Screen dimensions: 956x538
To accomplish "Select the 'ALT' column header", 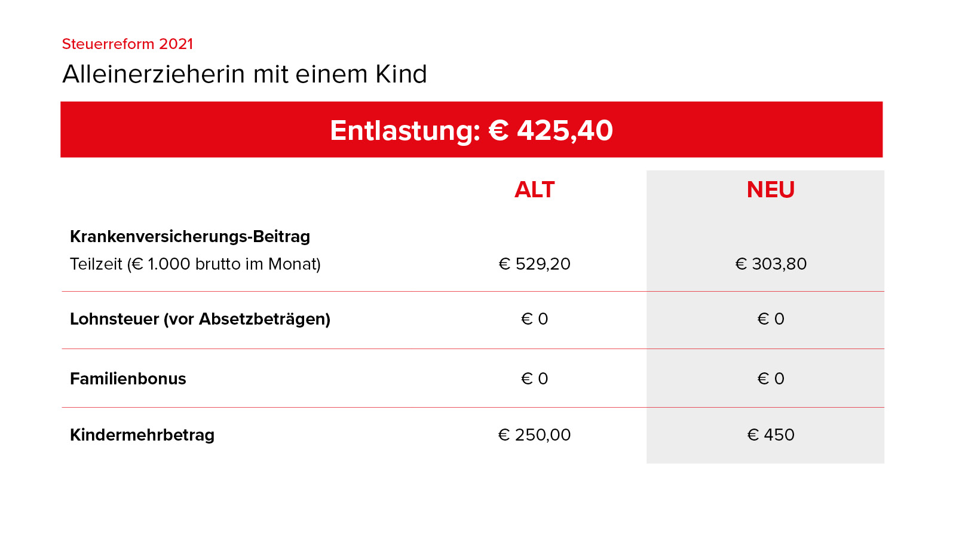I will tap(535, 190).
